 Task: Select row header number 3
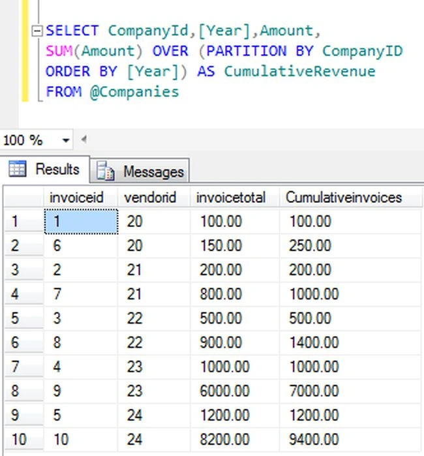point(24,270)
